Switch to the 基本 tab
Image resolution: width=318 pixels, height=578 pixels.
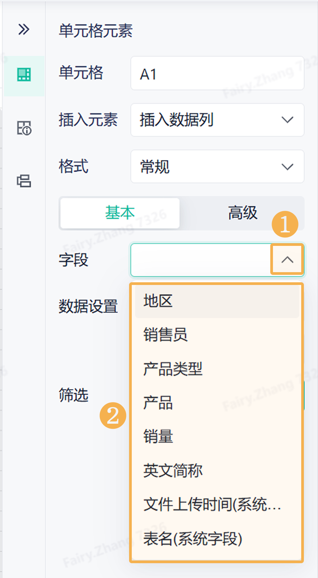click(x=120, y=213)
